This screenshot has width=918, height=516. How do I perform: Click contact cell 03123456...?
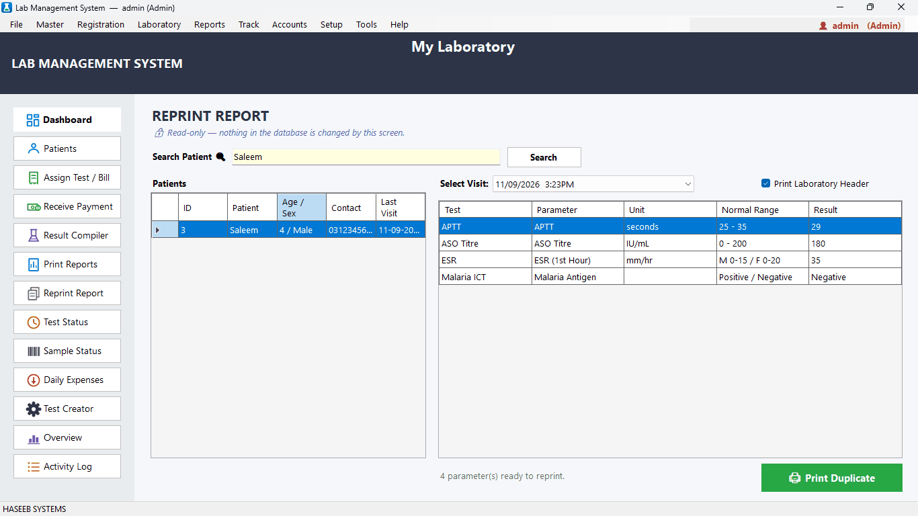click(351, 230)
